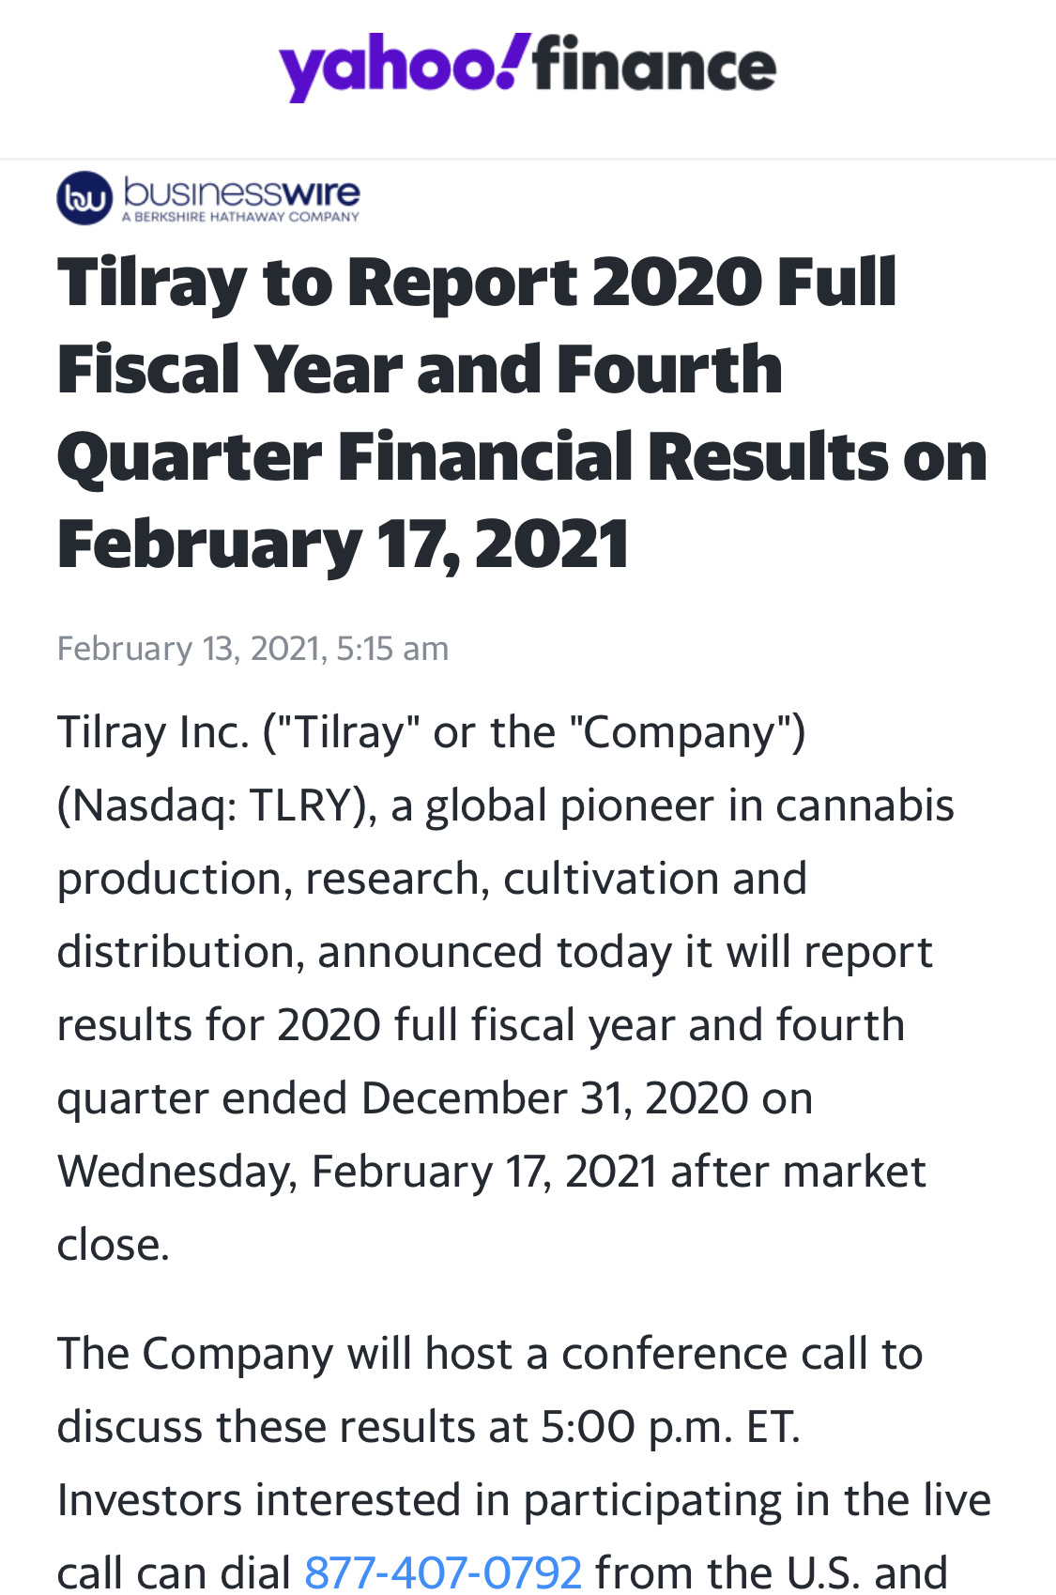Tap the 'Tilray to Report 2020 Full' headline
This screenshot has height=1595, width=1056.
tap(477, 282)
